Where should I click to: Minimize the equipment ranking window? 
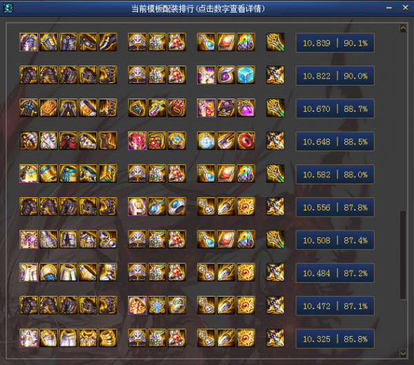point(389,8)
